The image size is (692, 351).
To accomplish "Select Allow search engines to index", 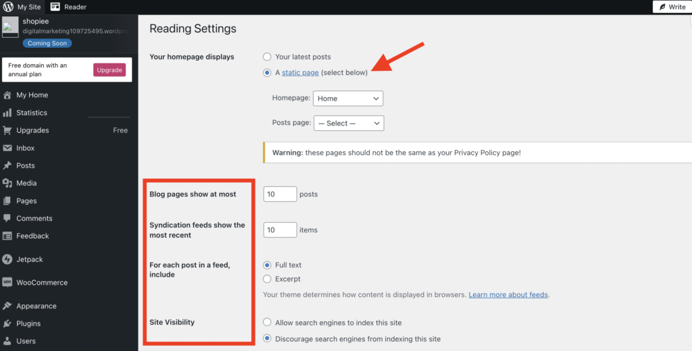I will click(268, 323).
